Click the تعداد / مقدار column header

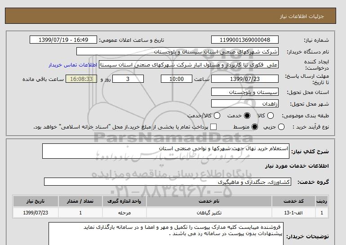tap(80, 201)
